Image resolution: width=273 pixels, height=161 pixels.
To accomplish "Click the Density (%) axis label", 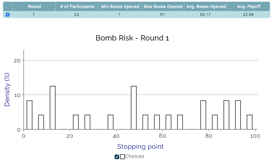I will (x=7, y=90).
